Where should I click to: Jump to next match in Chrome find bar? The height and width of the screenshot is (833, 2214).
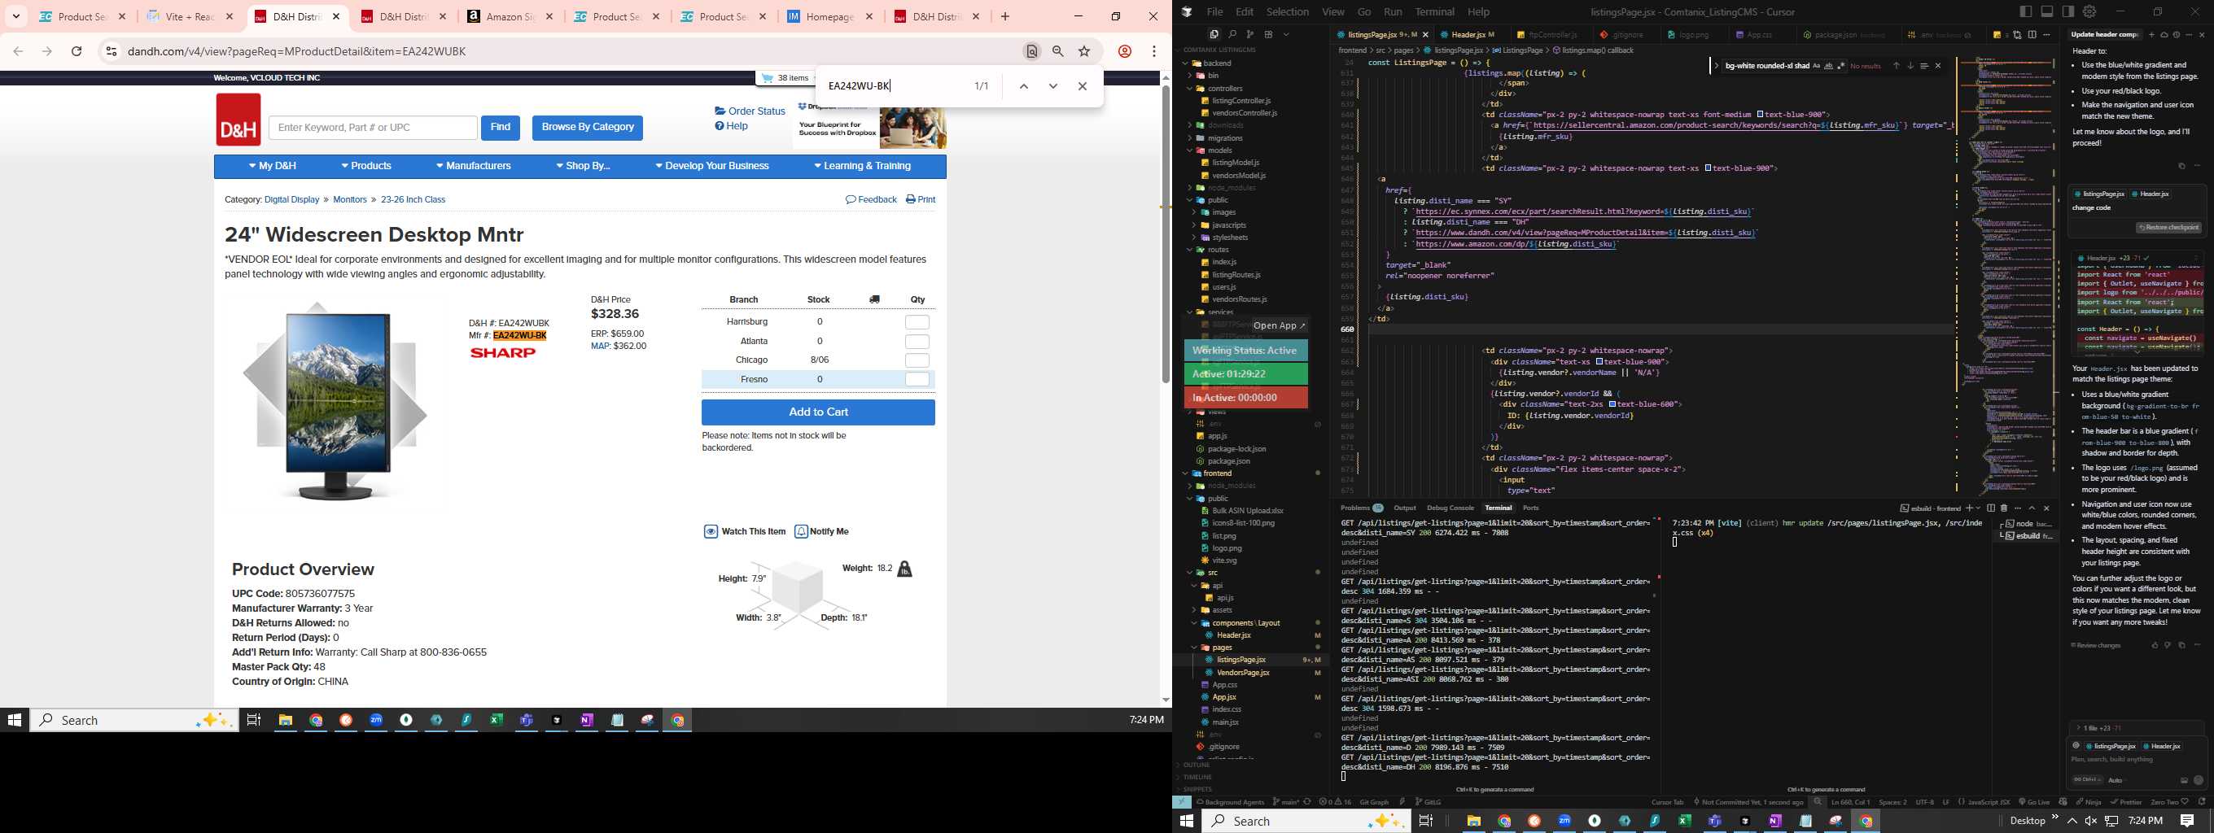tap(1052, 86)
